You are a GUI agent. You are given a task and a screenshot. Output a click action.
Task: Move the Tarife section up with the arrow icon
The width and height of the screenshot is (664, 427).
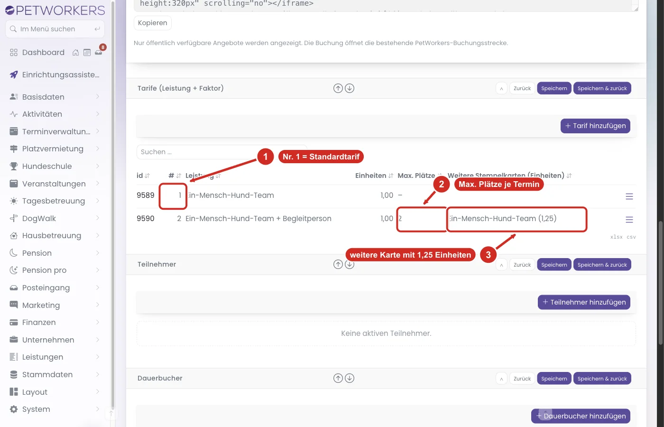click(x=338, y=88)
